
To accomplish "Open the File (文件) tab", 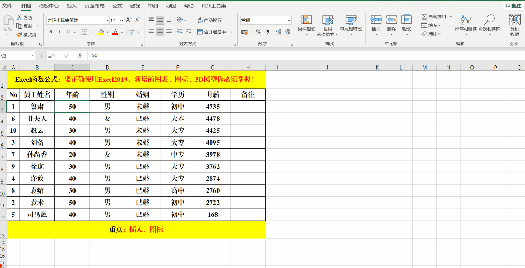I will (7, 6).
